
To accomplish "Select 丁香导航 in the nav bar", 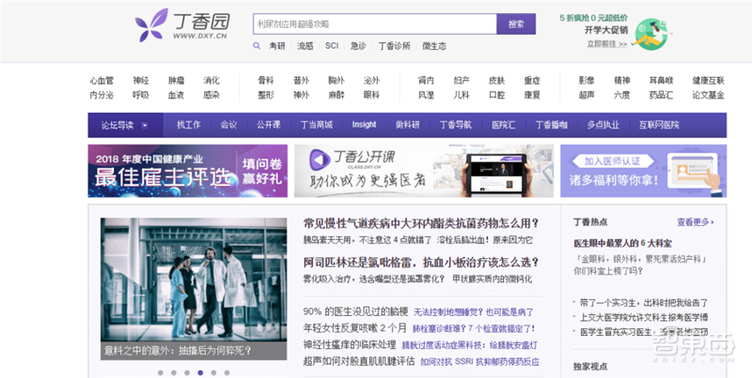I will (x=456, y=125).
